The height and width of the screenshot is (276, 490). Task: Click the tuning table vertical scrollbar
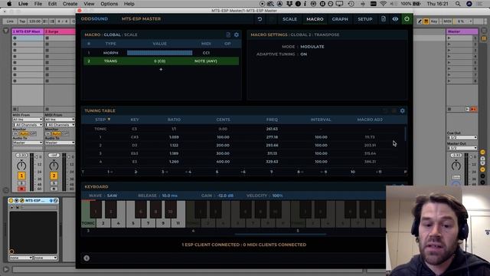[406, 134]
